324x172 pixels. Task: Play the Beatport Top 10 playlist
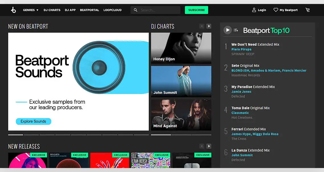[227, 30]
